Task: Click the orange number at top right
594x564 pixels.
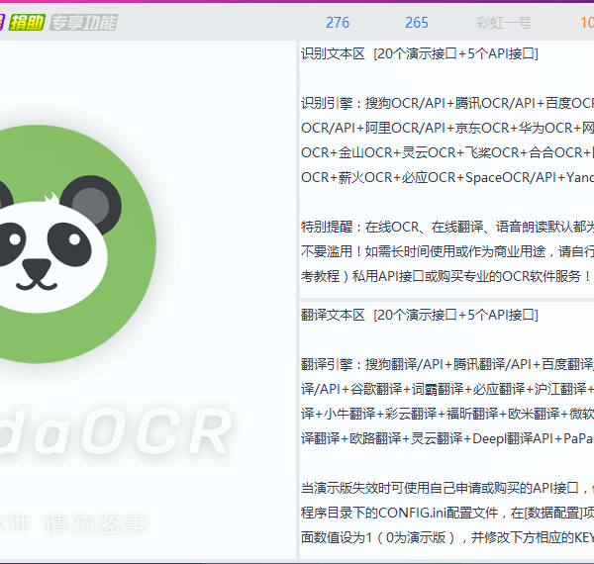Action: [x=586, y=23]
